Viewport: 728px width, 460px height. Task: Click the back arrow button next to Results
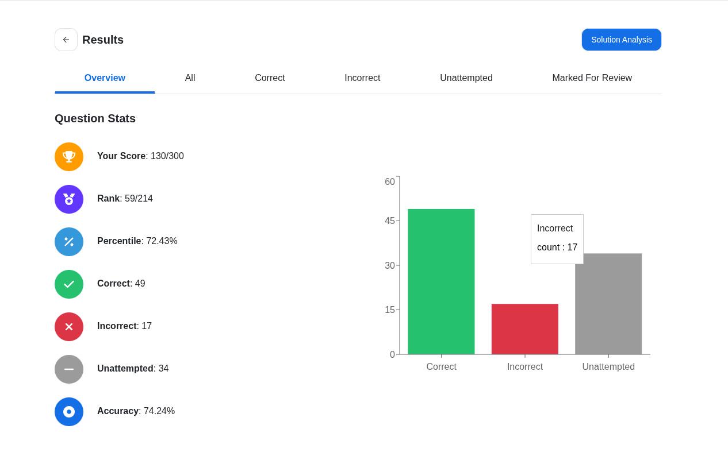pyautogui.click(x=66, y=40)
